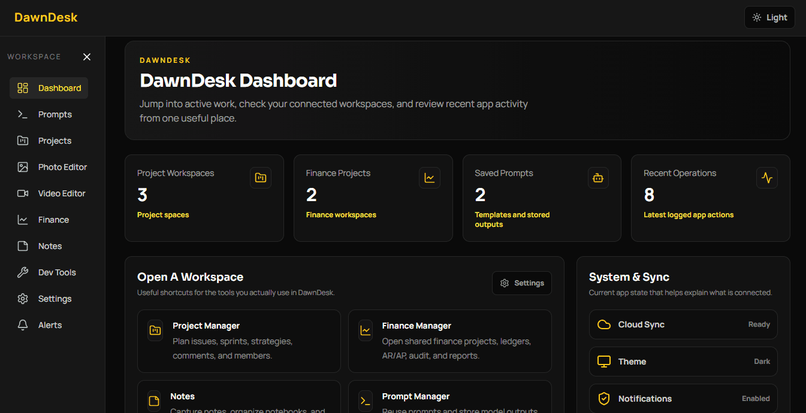Open Alerts in the sidebar
Viewport: 806px width, 413px height.
[49, 325]
